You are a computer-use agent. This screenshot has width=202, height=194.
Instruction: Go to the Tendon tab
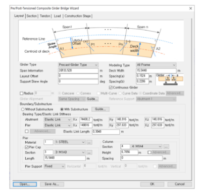tap(45, 16)
